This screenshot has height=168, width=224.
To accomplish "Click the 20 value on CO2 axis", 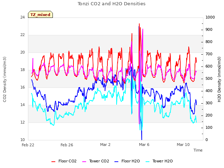I will point(22,52).
